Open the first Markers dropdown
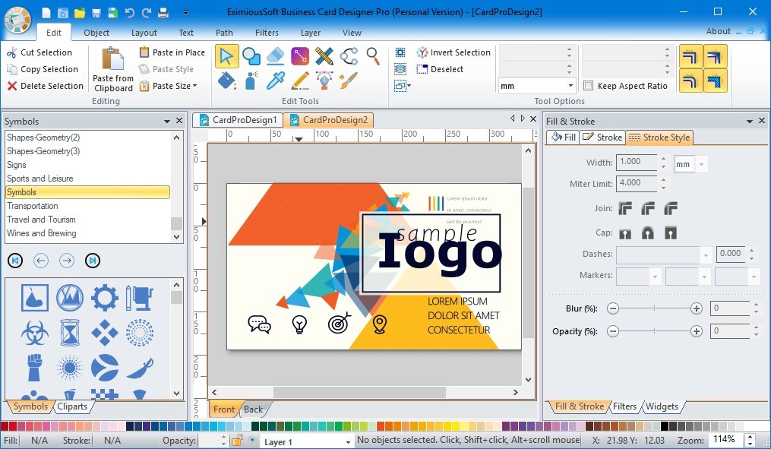 click(655, 277)
